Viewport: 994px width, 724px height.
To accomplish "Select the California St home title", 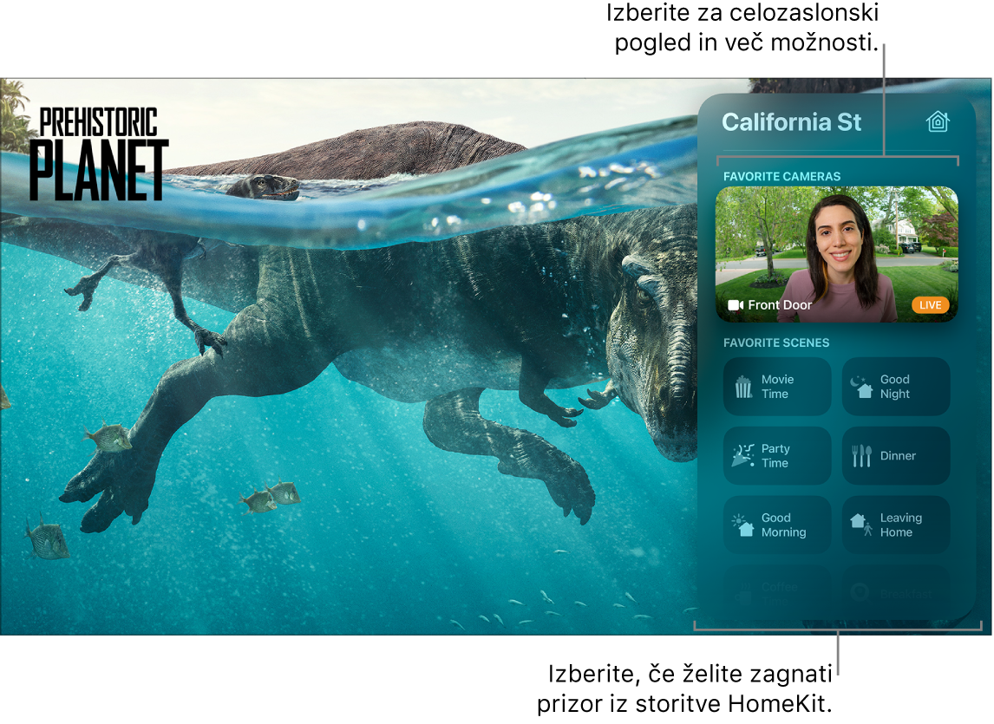I will coord(791,121).
